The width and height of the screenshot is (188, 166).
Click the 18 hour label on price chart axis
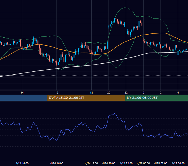[x=91, y=93]
